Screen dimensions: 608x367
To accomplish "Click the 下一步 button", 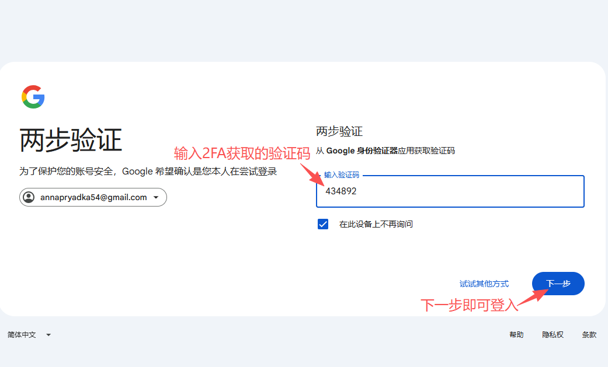I will 558,284.
